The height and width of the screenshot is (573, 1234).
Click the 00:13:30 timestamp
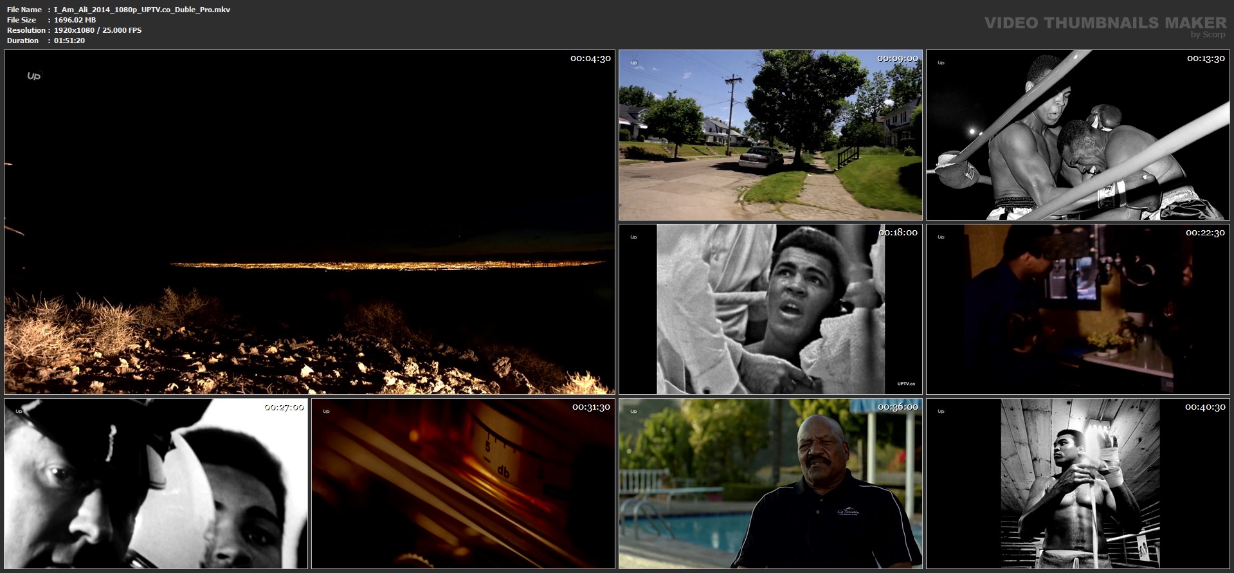pyautogui.click(x=1205, y=59)
